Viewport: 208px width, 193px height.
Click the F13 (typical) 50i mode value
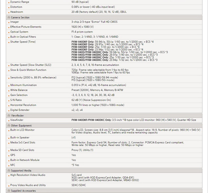(93, 80)
